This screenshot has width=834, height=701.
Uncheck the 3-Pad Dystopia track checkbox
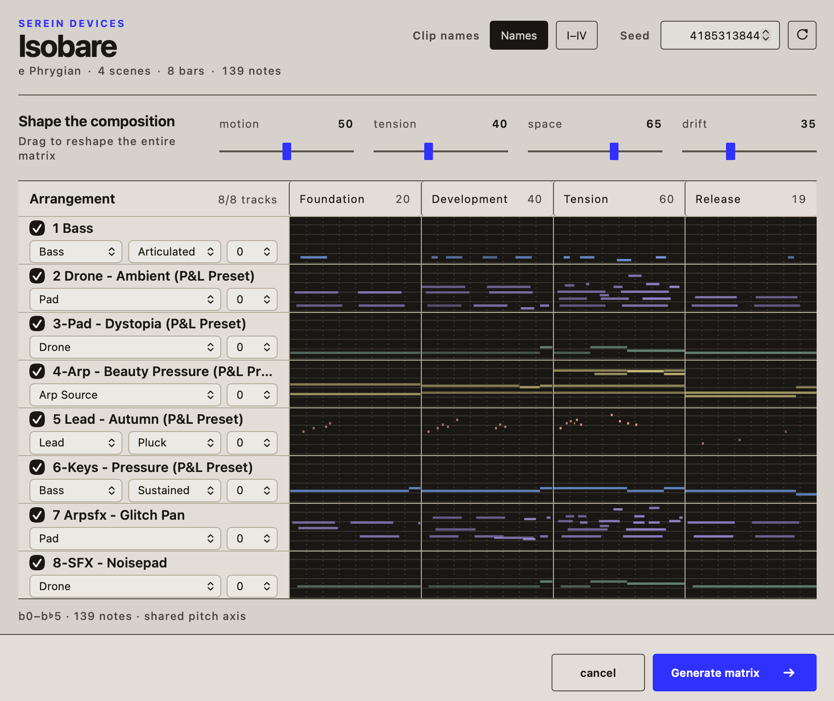tap(37, 324)
